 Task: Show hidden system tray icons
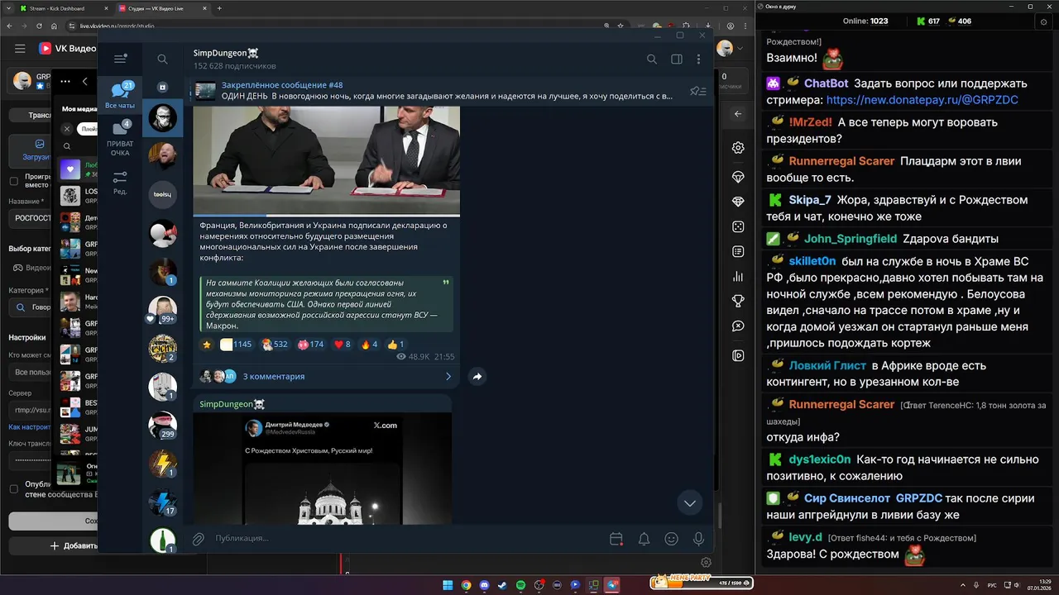pos(963,585)
